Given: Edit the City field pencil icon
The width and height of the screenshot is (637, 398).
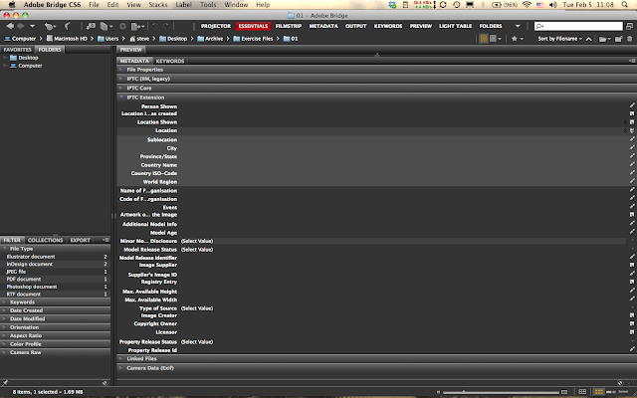Looking at the screenshot, I should click(x=632, y=148).
